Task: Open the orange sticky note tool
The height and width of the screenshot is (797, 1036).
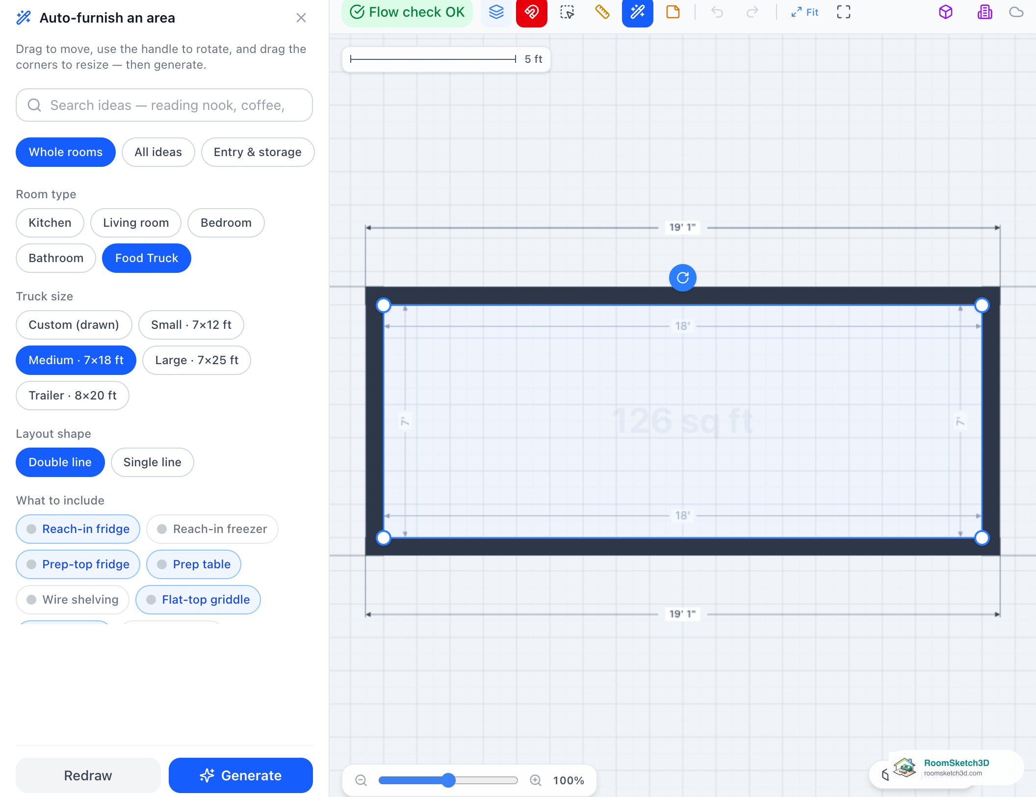Action: click(x=673, y=12)
